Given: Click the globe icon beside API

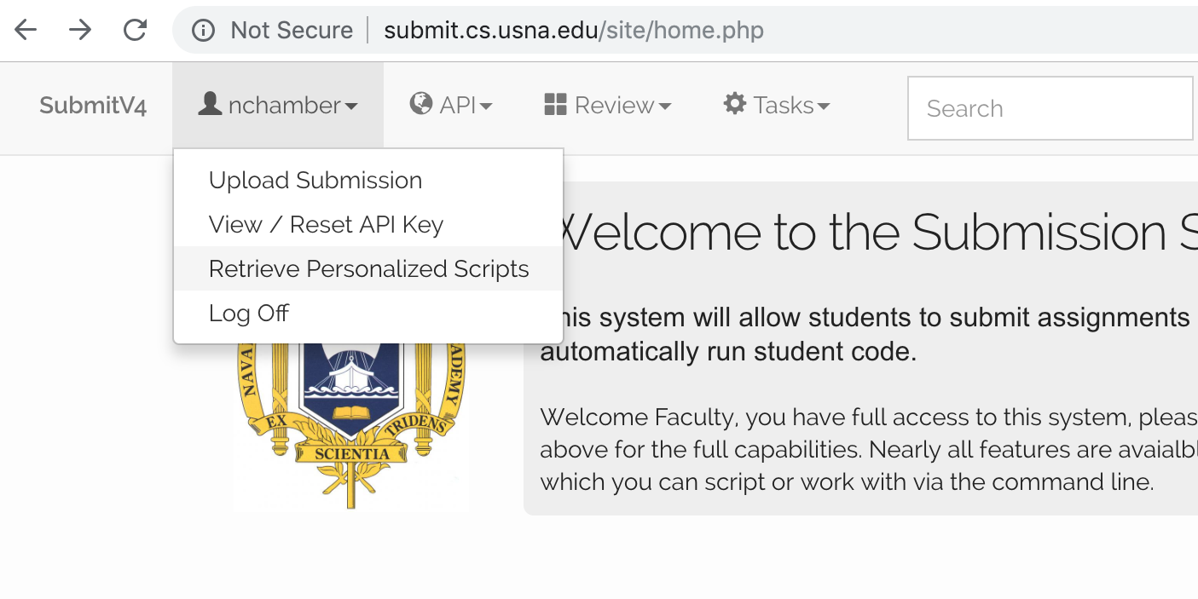Looking at the screenshot, I should 420,104.
